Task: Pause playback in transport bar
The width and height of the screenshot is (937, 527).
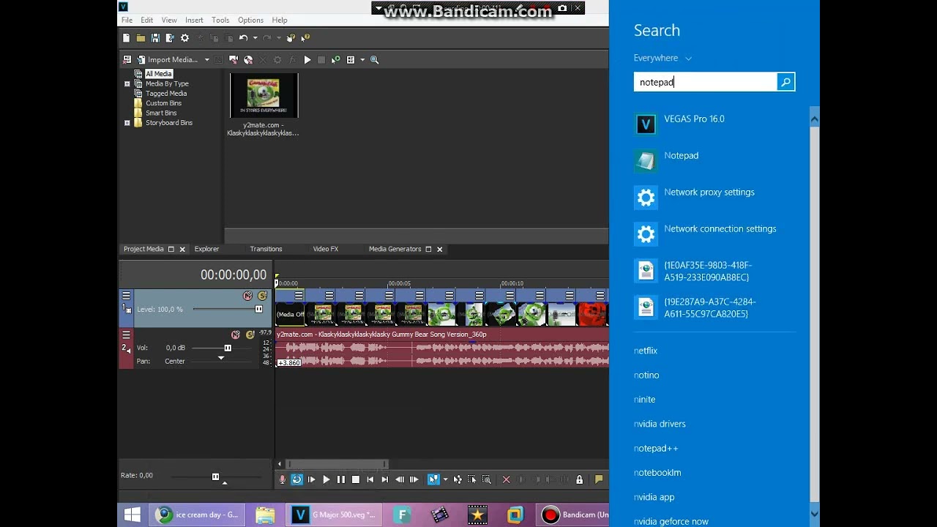Action: point(340,479)
